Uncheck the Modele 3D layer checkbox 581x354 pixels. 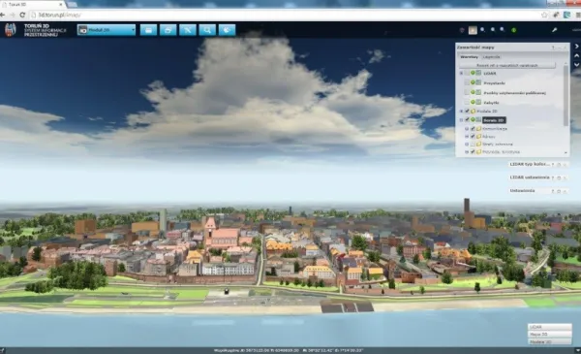click(x=467, y=111)
